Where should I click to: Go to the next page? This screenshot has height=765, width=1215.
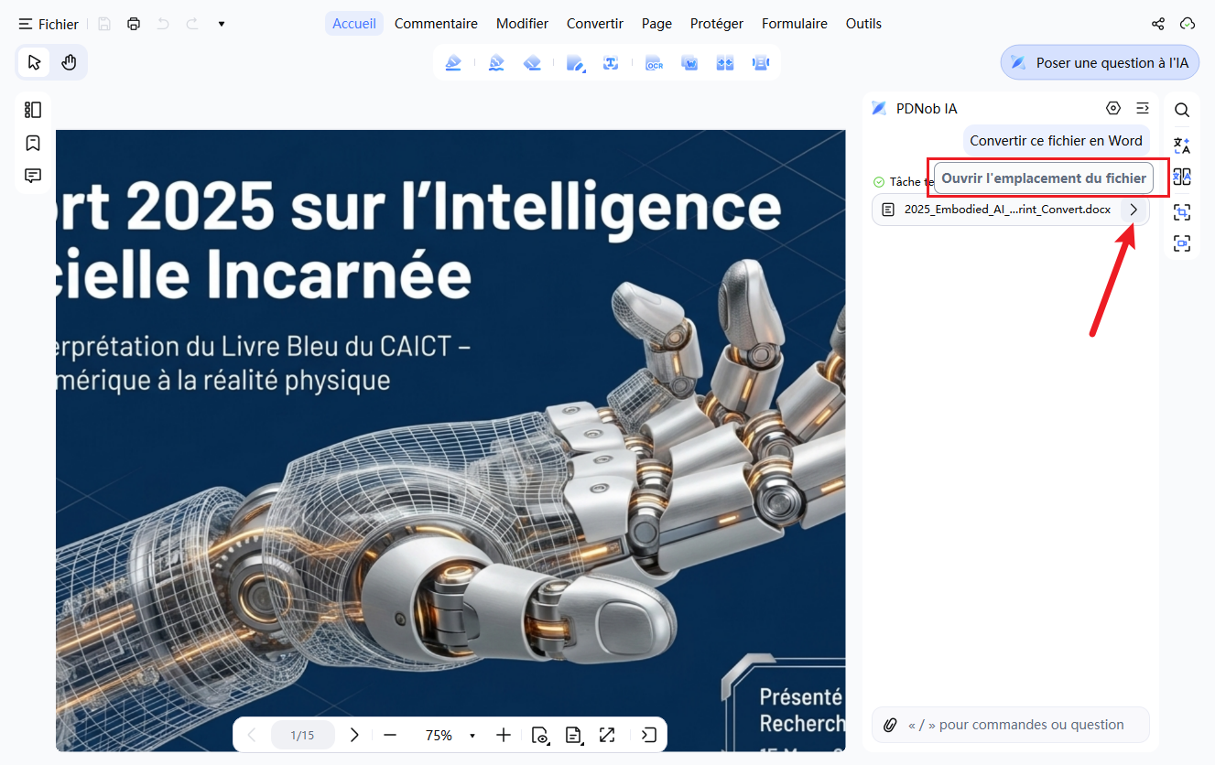(x=354, y=735)
